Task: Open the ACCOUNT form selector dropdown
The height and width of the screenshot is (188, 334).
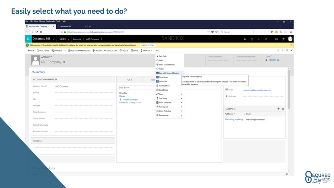Action: [52, 57]
